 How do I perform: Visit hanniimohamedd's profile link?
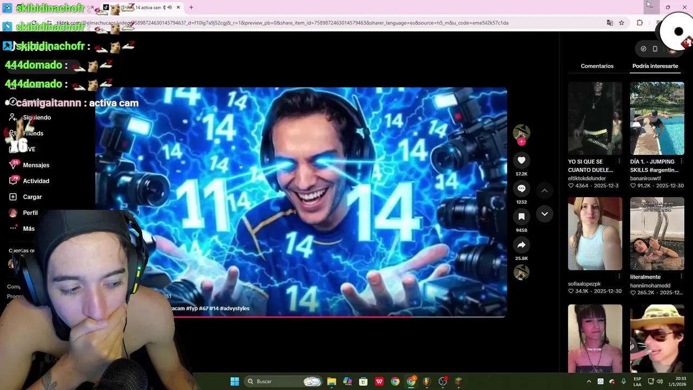[650, 285]
